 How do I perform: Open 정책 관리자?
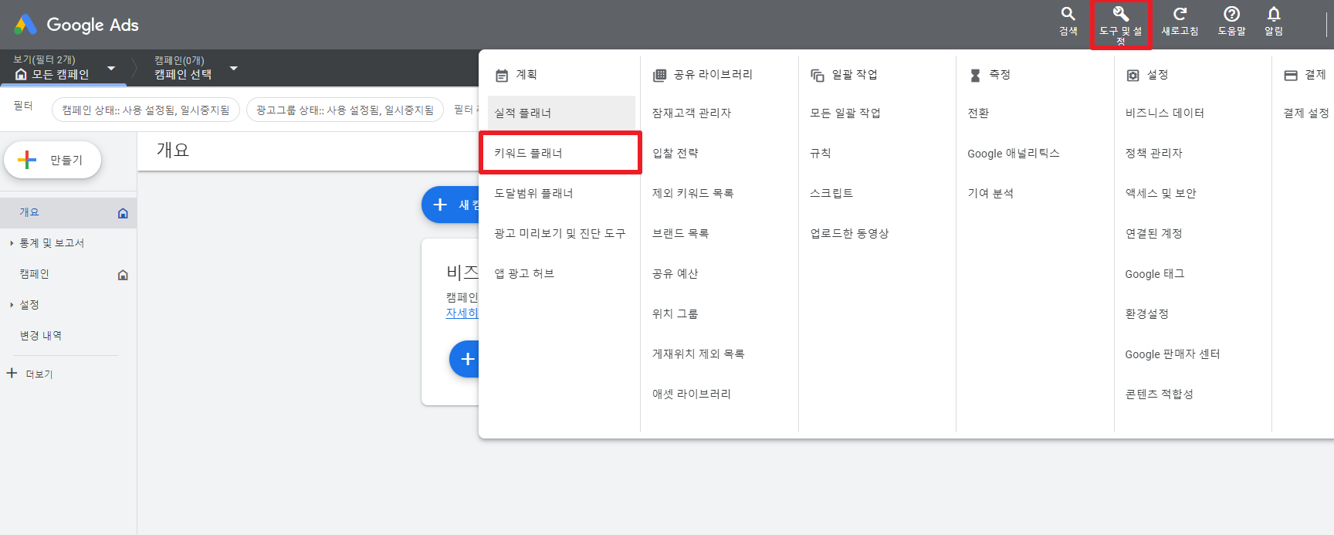coord(1154,153)
